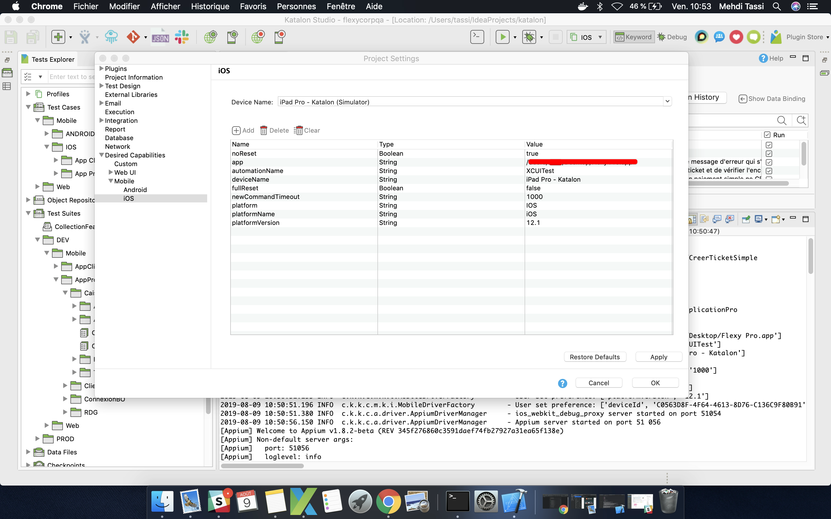831x519 pixels.
Task: Click the Add capability icon
Action: coord(236,130)
